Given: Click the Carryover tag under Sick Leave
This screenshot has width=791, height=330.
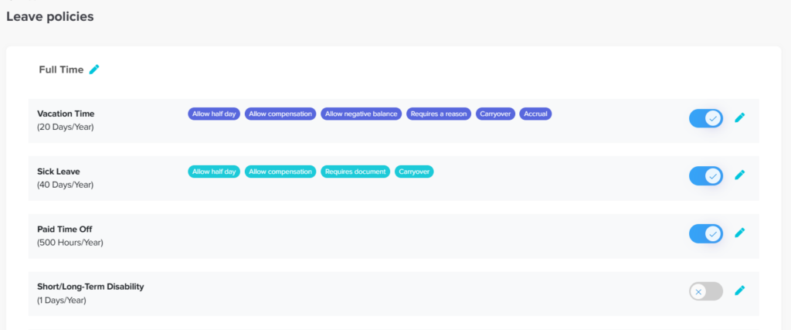Looking at the screenshot, I should point(414,172).
